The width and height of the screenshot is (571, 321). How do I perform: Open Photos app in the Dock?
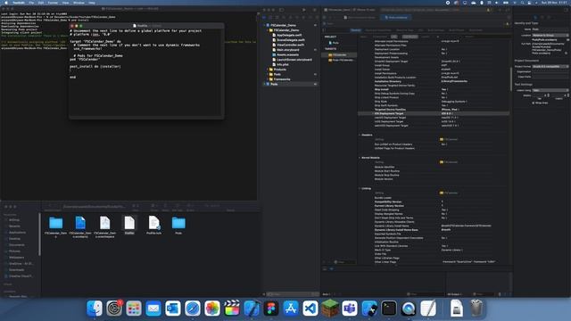pyautogui.click(x=212, y=309)
